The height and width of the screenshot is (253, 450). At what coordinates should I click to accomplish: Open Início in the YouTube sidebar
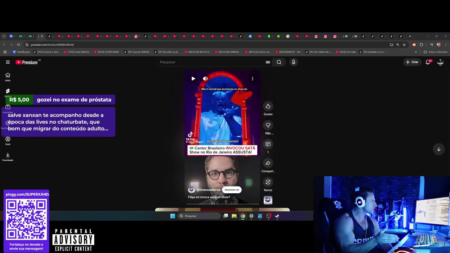(x=8, y=77)
